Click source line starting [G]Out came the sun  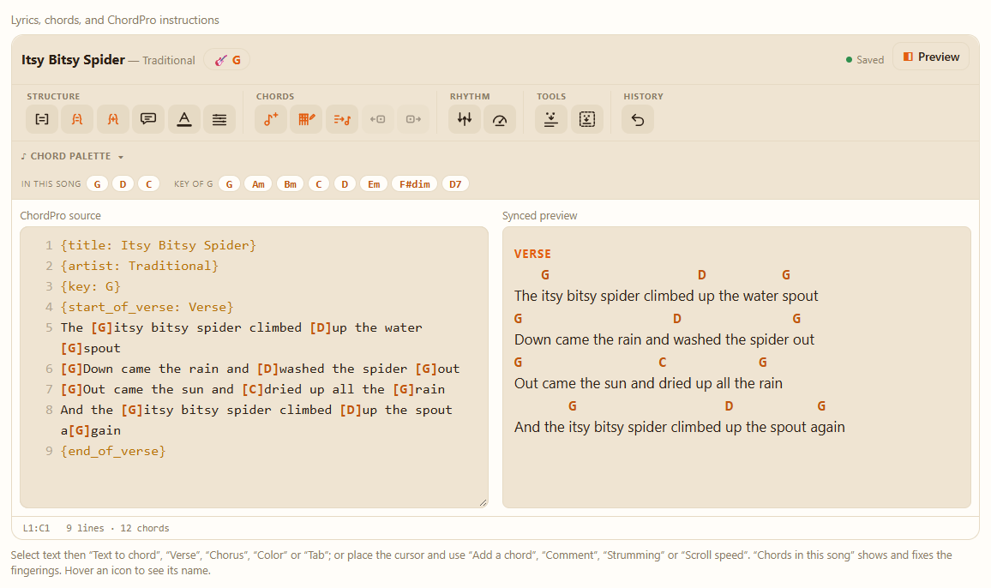pyautogui.click(x=253, y=389)
